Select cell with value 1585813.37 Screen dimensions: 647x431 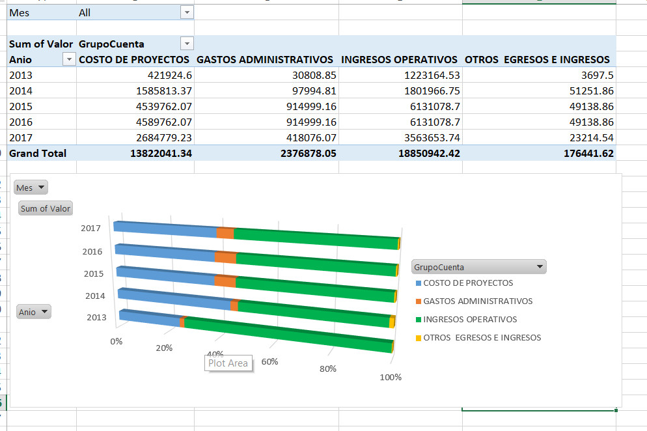(135, 91)
